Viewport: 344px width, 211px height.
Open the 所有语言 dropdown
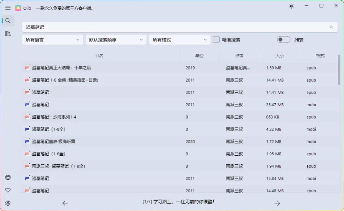(52, 39)
